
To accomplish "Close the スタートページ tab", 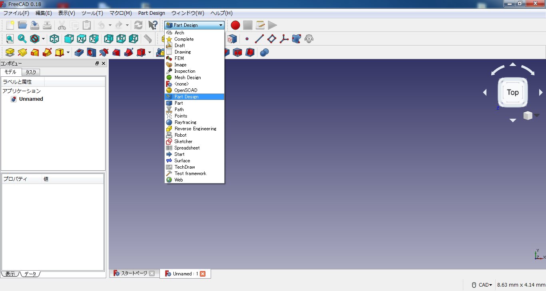I will (x=152, y=273).
